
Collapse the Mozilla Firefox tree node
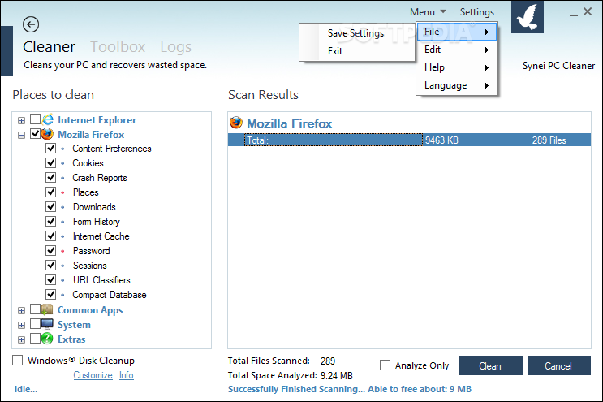click(22, 135)
